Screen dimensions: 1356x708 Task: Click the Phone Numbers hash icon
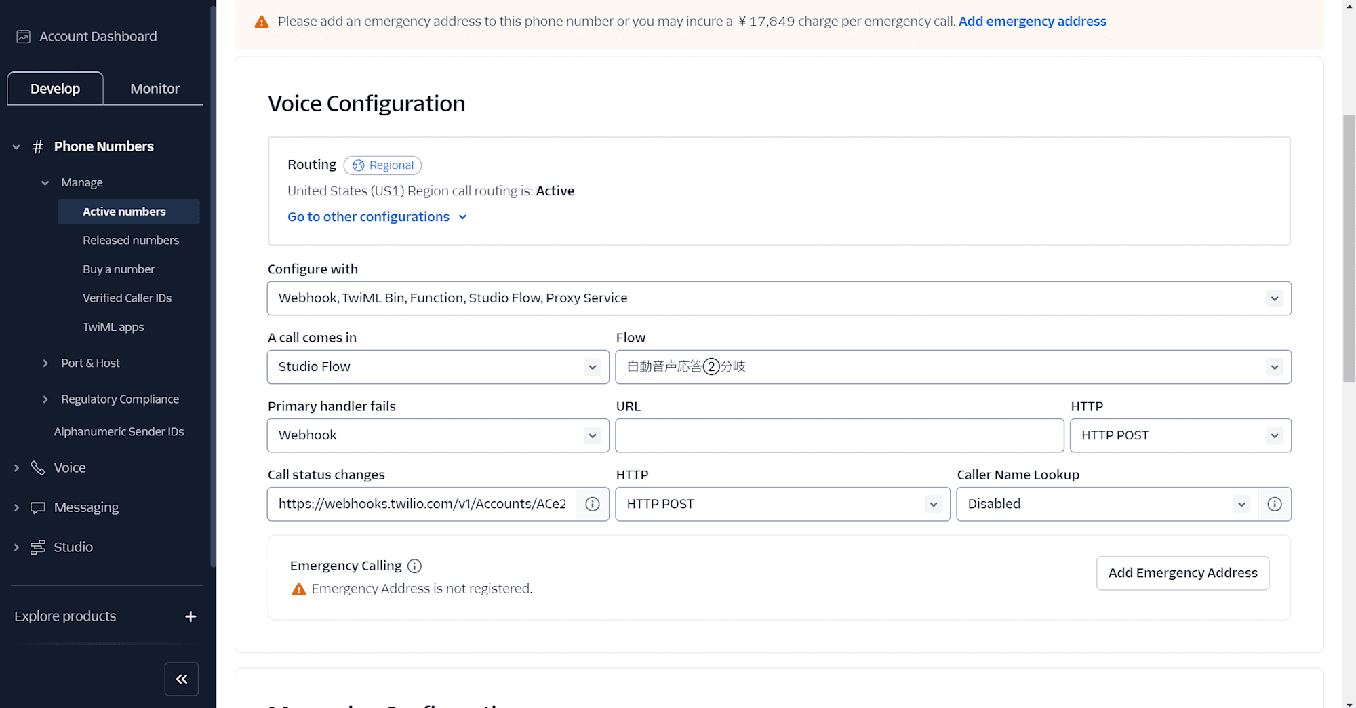coord(38,146)
